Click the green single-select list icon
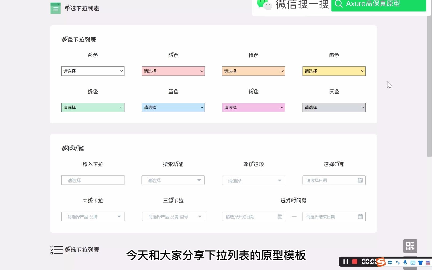Viewport: 432px width, 270px height. click(55, 8)
